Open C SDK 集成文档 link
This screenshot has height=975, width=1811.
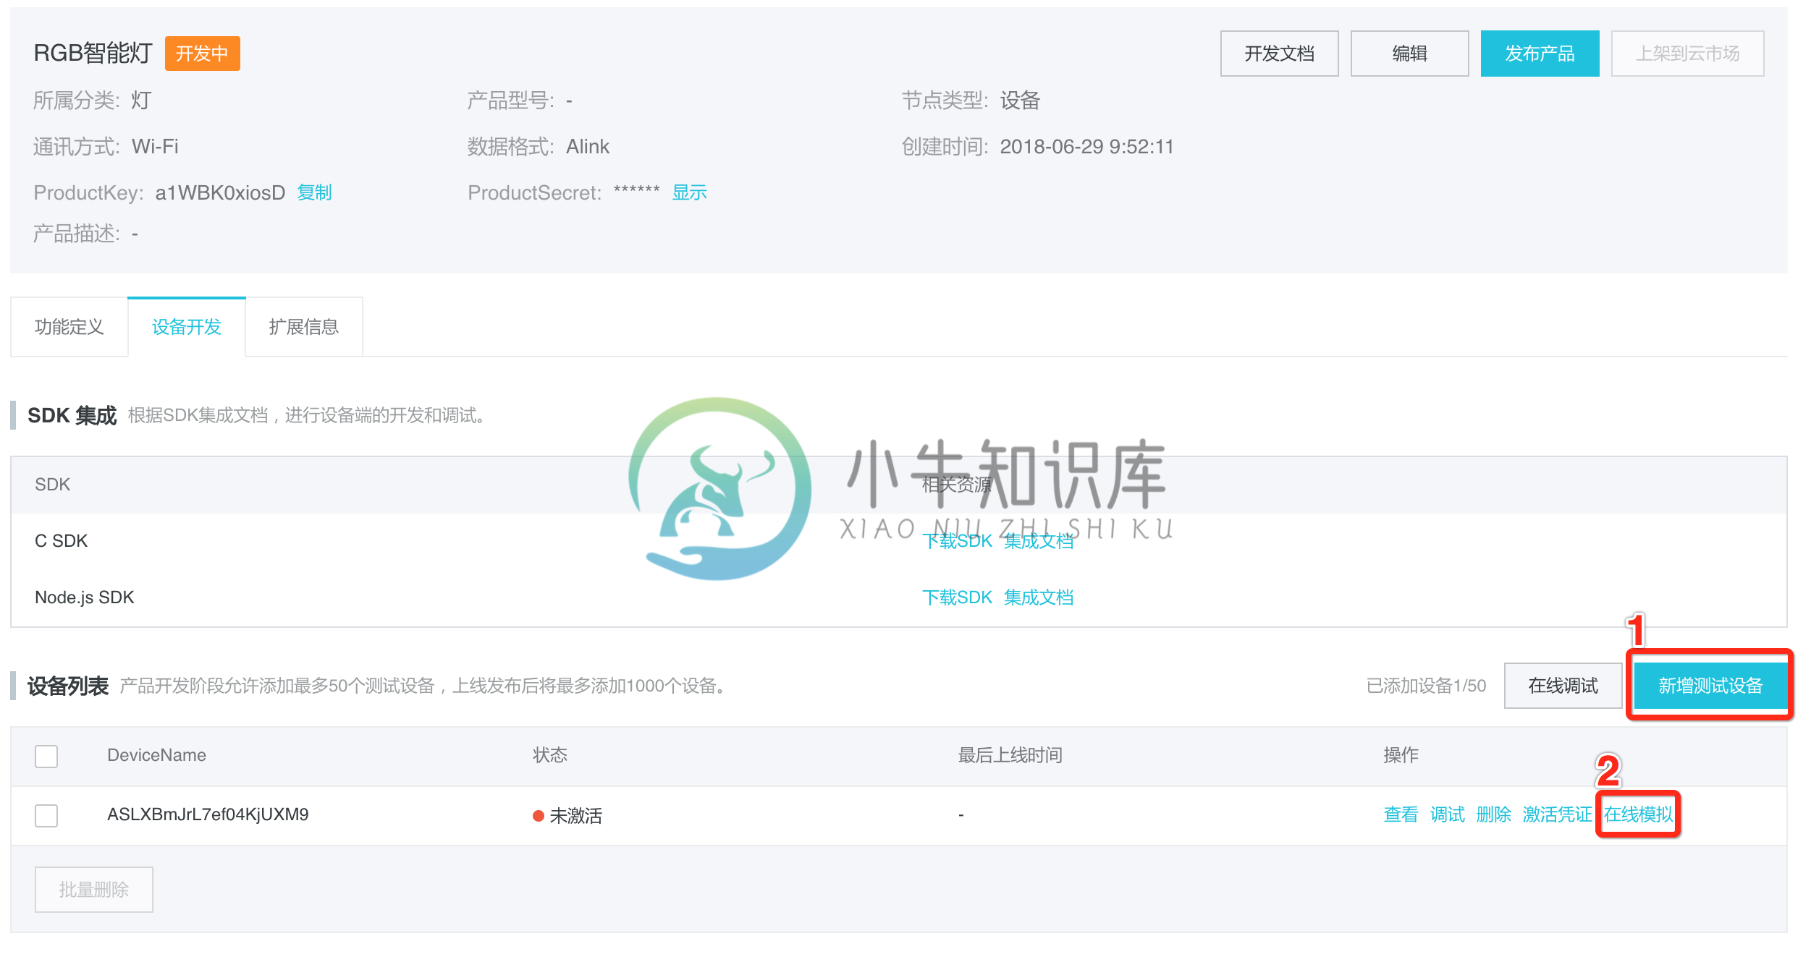(1038, 541)
